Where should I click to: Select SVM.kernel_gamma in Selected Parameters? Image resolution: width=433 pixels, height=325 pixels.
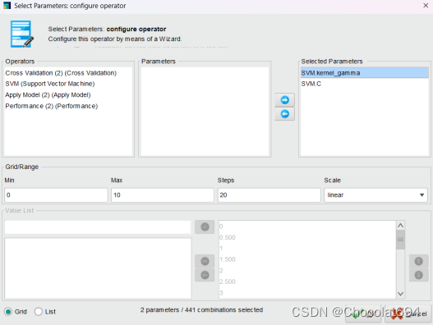pos(365,73)
